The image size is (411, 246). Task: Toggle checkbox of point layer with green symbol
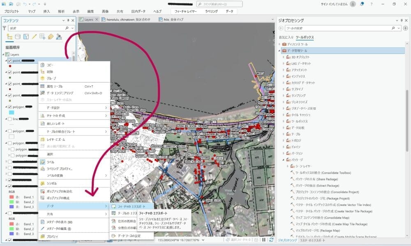pos(10,72)
